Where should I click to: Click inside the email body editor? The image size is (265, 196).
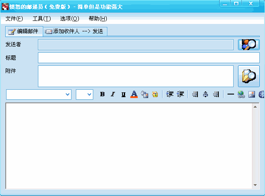(x=129, y=146)
